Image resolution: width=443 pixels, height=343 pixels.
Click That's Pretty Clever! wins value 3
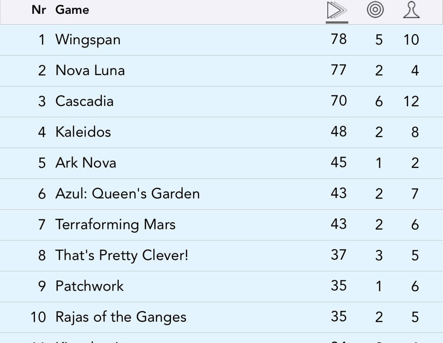click(x=379, y=256)
